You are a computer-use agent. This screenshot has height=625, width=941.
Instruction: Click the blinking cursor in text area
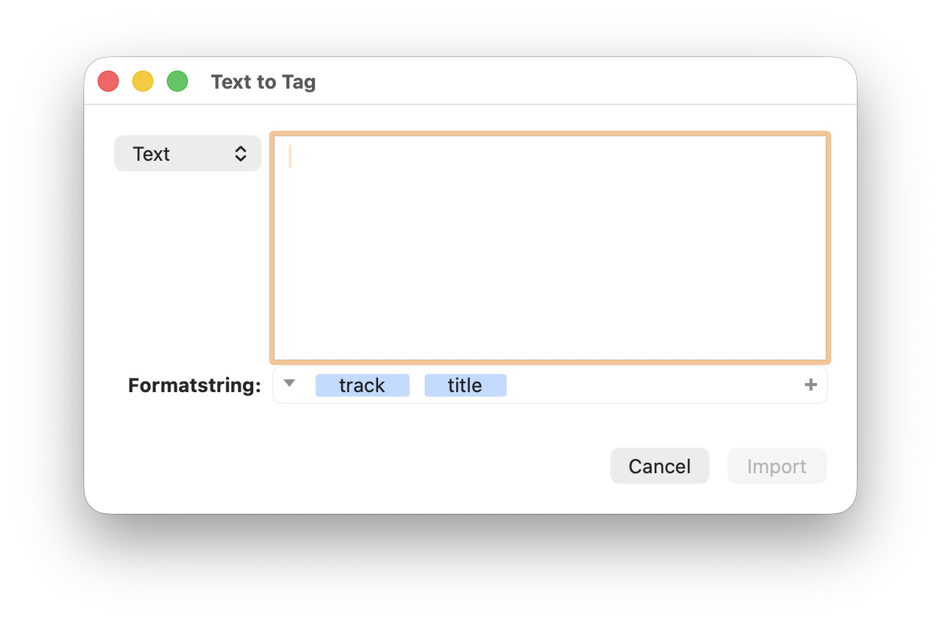290,156
